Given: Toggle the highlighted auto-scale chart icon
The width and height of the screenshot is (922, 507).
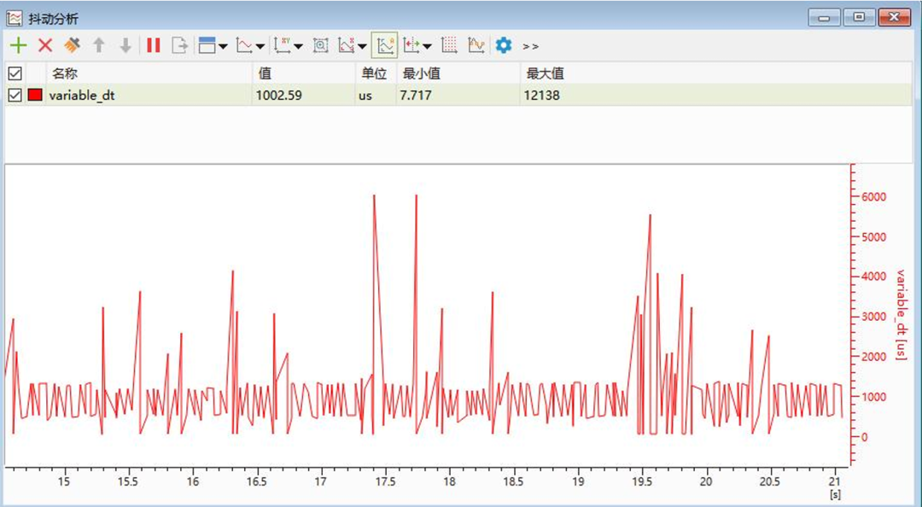Looking at the screenshot, I should click(x=384, y=45).
